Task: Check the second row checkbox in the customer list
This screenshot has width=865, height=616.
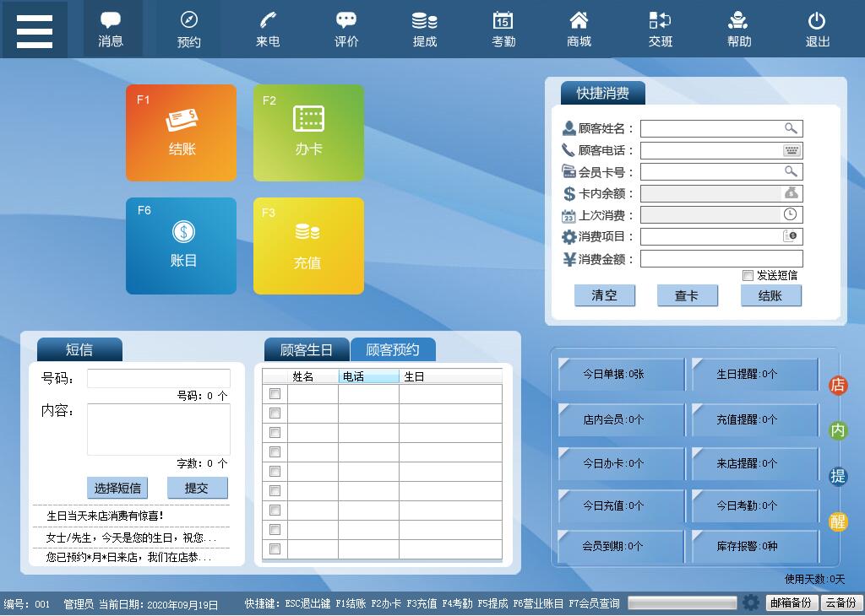Action: pos(275,413)
